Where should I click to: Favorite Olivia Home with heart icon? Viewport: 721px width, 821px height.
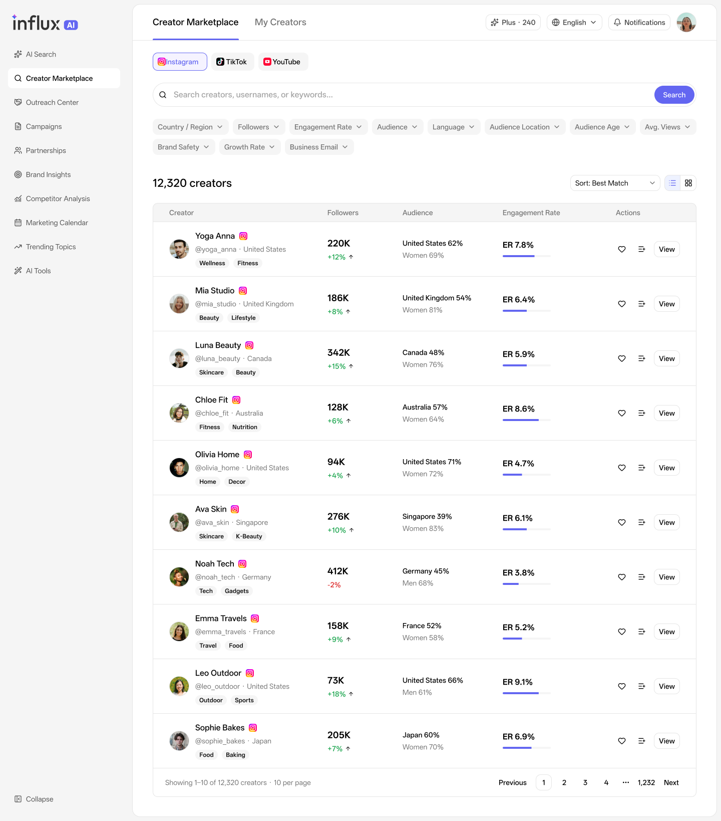[x=622, y=468]
